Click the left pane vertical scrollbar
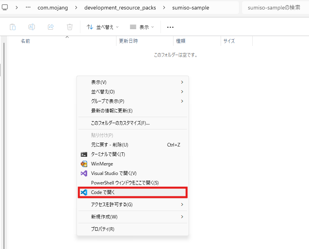309x249 pixels. (4, 146)
